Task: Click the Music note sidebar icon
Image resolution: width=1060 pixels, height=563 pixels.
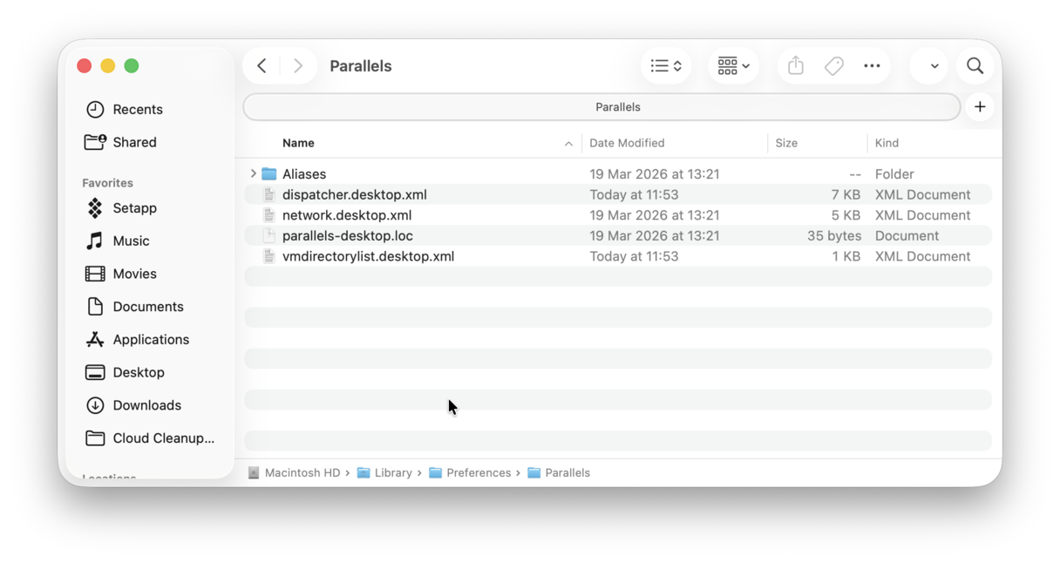Action: tap(95, 241)
